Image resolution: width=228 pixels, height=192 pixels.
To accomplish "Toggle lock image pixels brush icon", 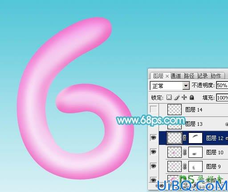I will [177, 97].
